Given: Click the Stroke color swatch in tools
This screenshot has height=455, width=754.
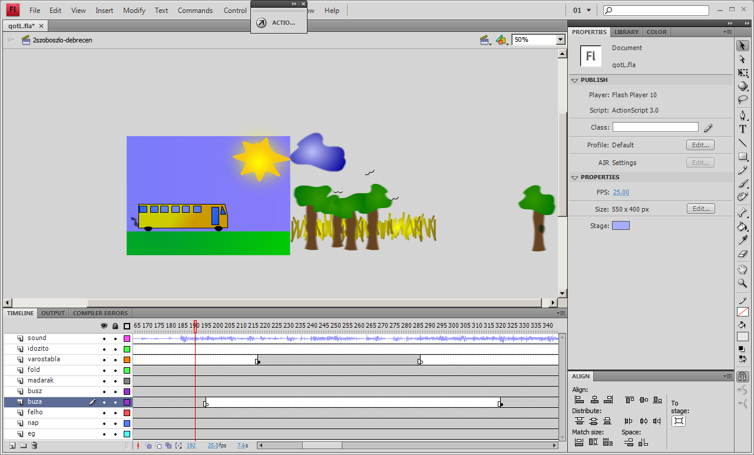Looking at the screenshot, I should point(743,312).
